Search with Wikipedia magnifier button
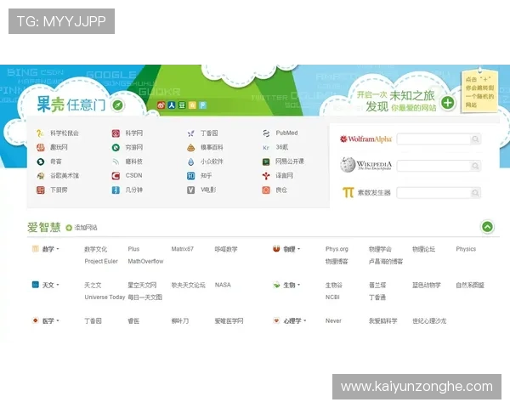510x408 pixels. 475,167
